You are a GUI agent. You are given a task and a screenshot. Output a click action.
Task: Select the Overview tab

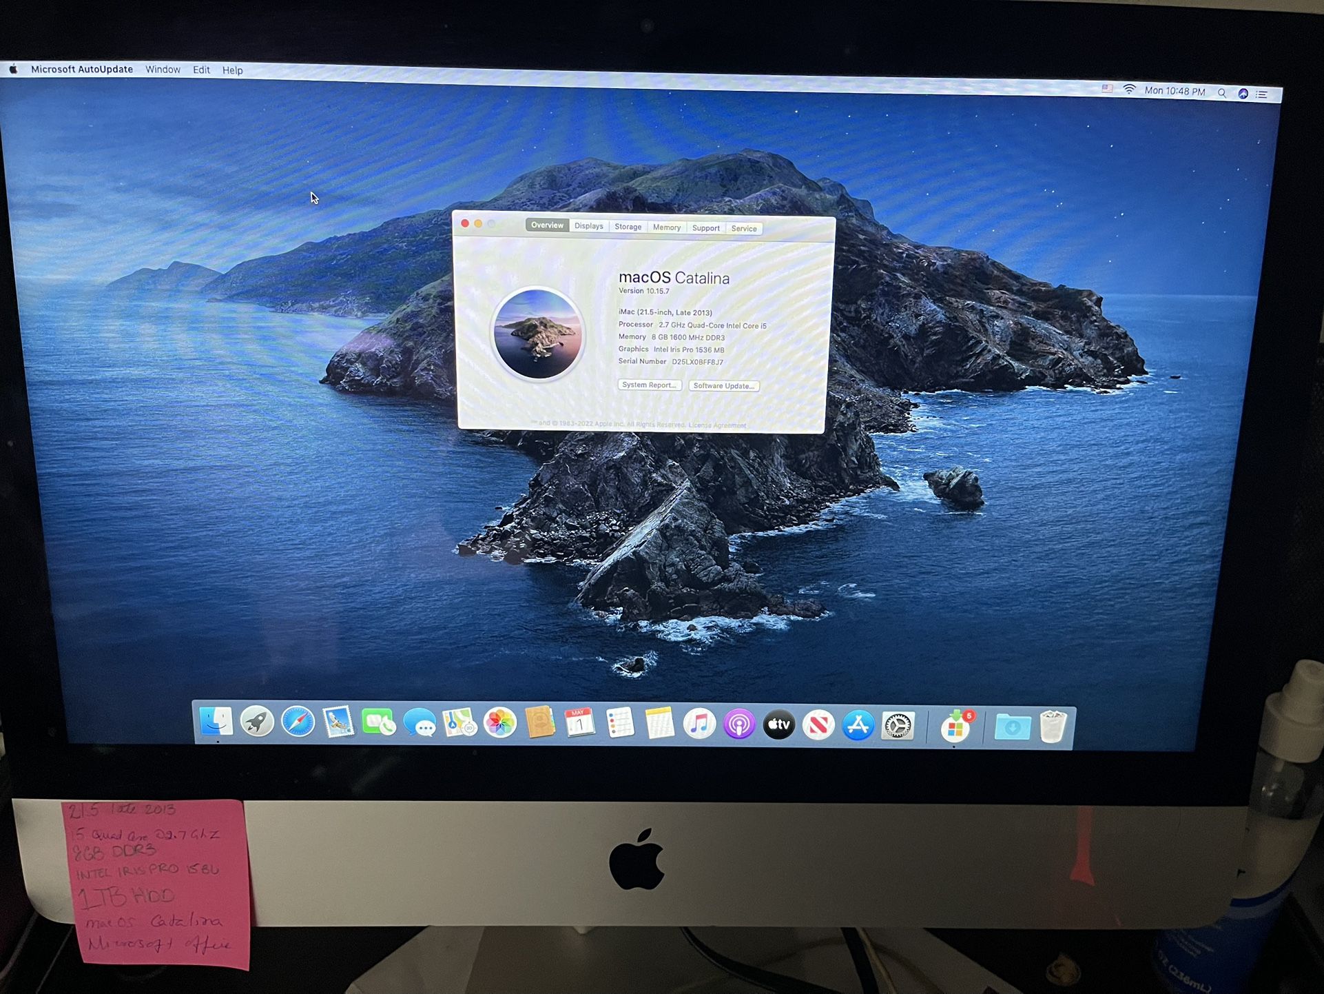coord(547,225)
